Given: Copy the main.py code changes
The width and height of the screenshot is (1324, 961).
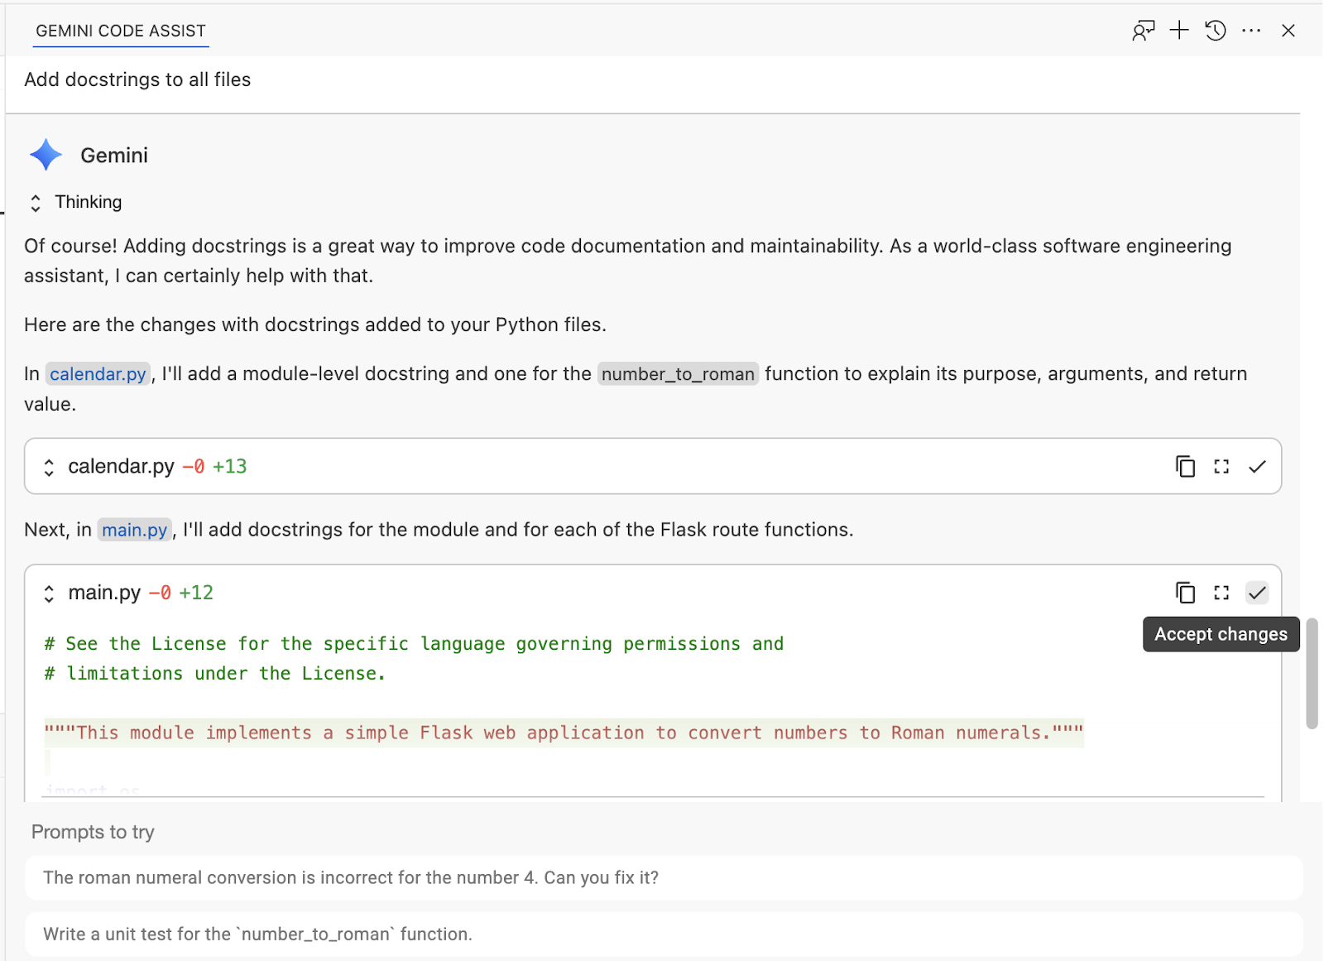Looking at the screenshot, I should pos(1185,593).
